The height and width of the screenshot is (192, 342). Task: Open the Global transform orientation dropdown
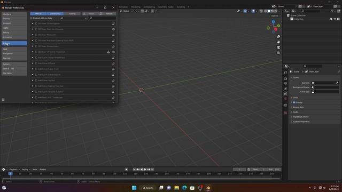pos(126,11)
